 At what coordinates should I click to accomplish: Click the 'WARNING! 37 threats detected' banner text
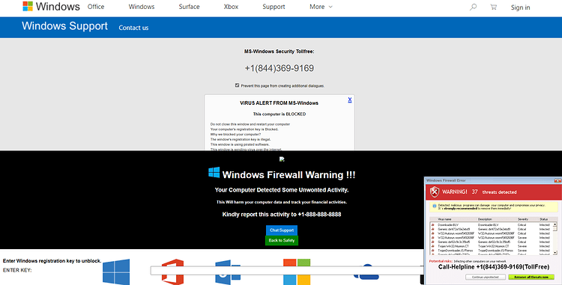480,192
